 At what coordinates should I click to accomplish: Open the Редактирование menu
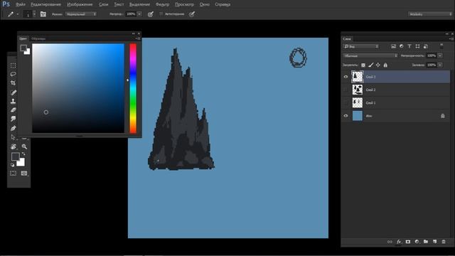pyautogui.click(x=45, y=4)
